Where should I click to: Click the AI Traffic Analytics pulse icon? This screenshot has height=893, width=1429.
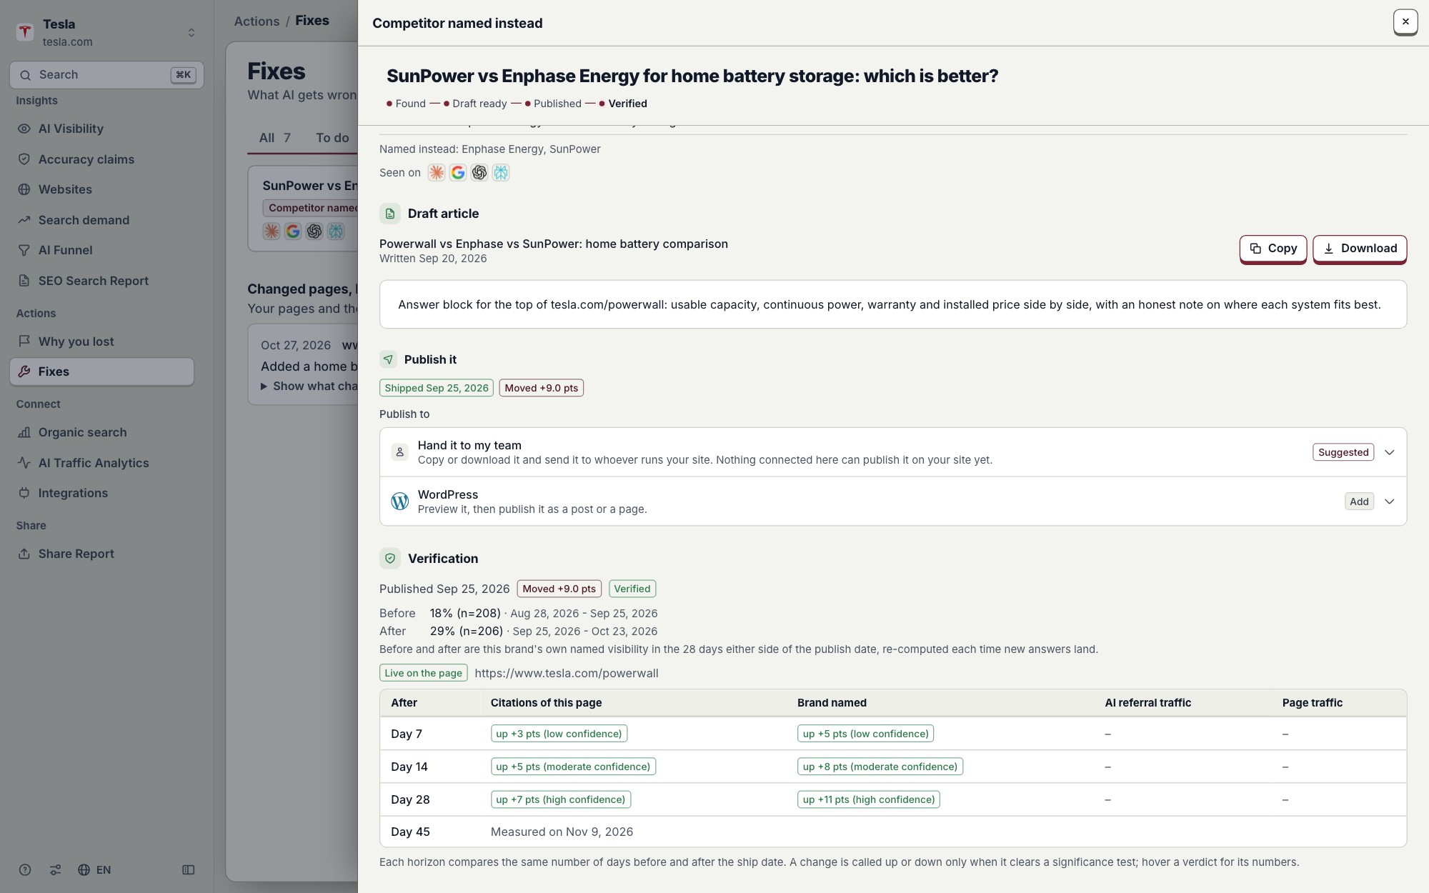[24, 463]
